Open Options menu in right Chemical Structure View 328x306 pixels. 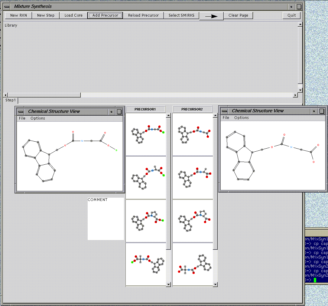click(242, 117)
